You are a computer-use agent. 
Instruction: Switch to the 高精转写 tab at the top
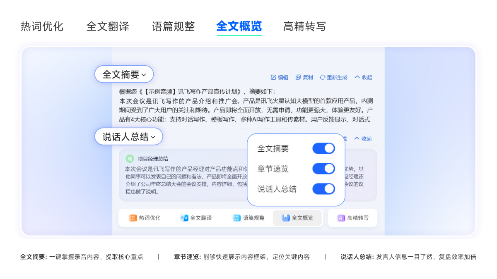(305, 26)
